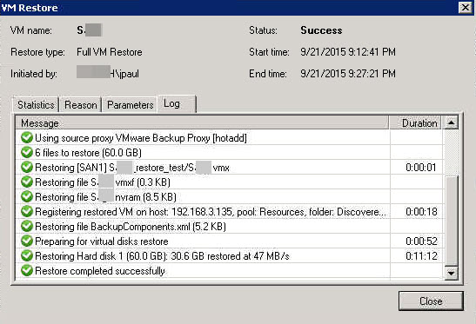The width and height of the screenshot is (476, 324).
Task: Select 'Registering restored VM on host' message
Action: 211,212
